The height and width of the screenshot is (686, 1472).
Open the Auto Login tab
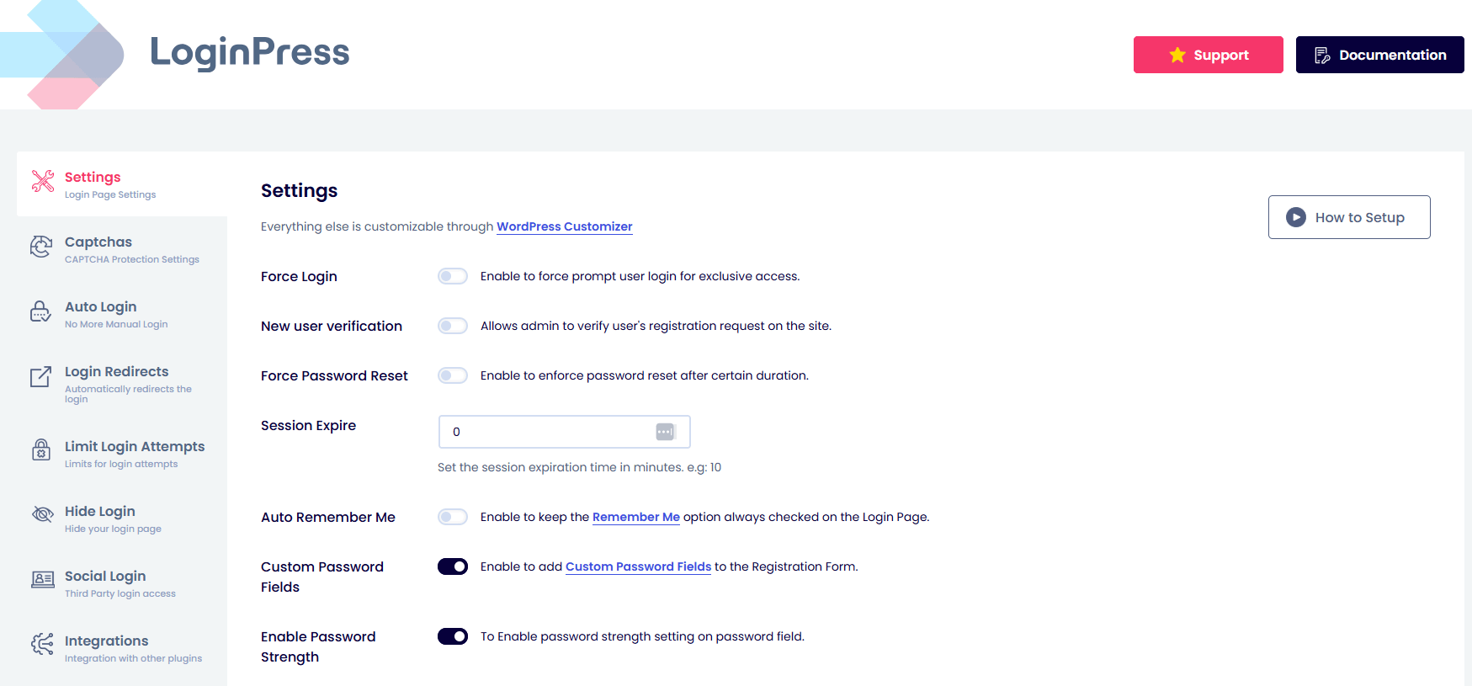point(122,314)
